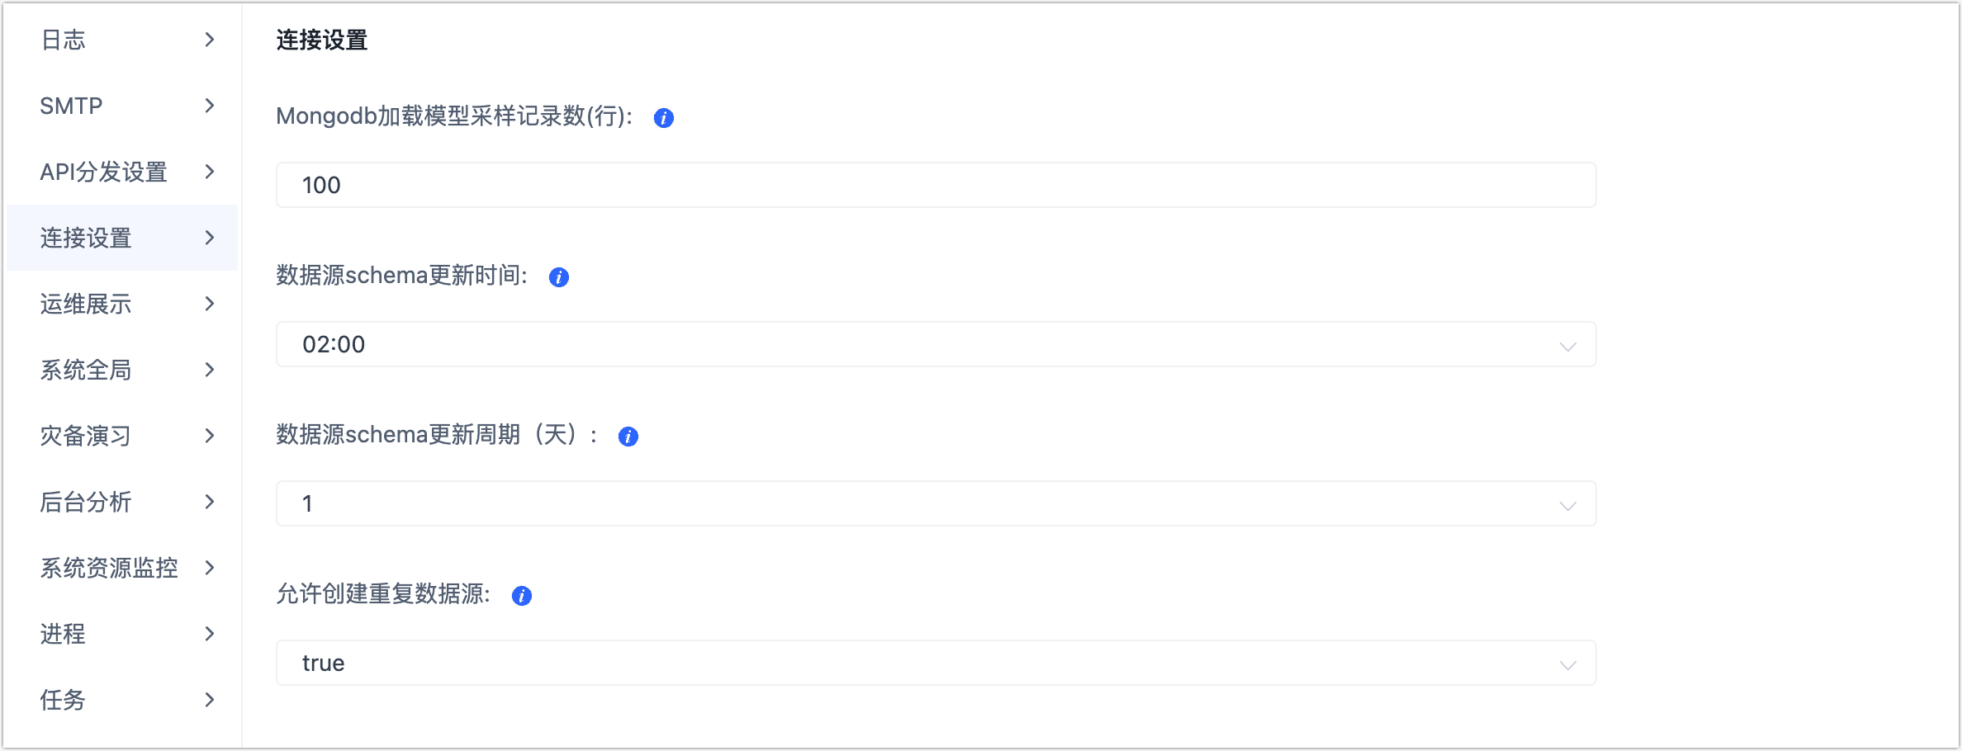Click the Mongodb sampling records input field

936,185
